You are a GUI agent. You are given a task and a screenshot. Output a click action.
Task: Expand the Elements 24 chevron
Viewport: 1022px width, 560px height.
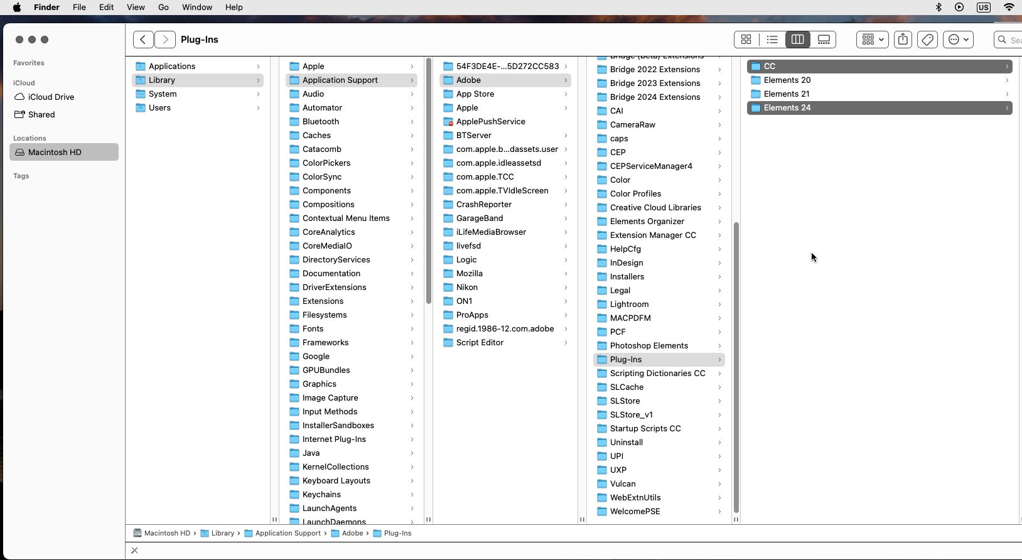1007,108
